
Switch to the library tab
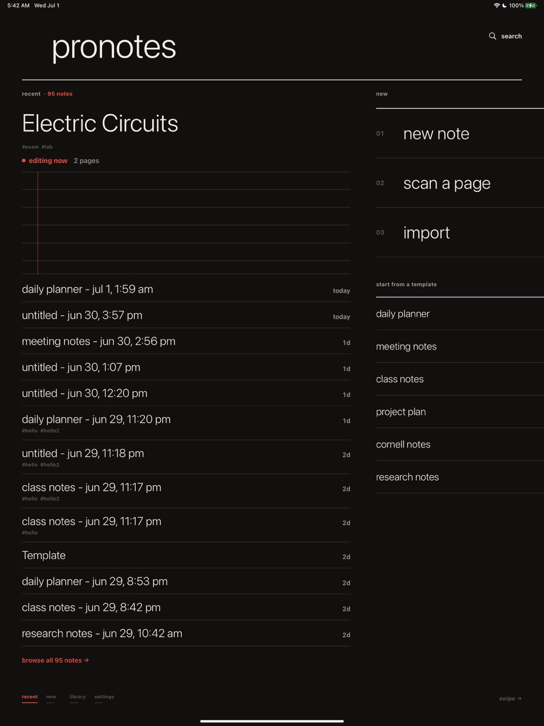pyautogui.click(x=78, y=697)
